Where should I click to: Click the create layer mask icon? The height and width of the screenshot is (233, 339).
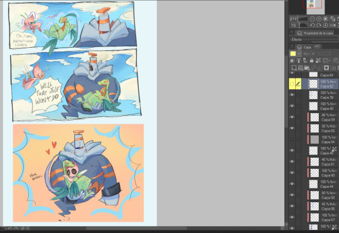[x=326, y=68]
